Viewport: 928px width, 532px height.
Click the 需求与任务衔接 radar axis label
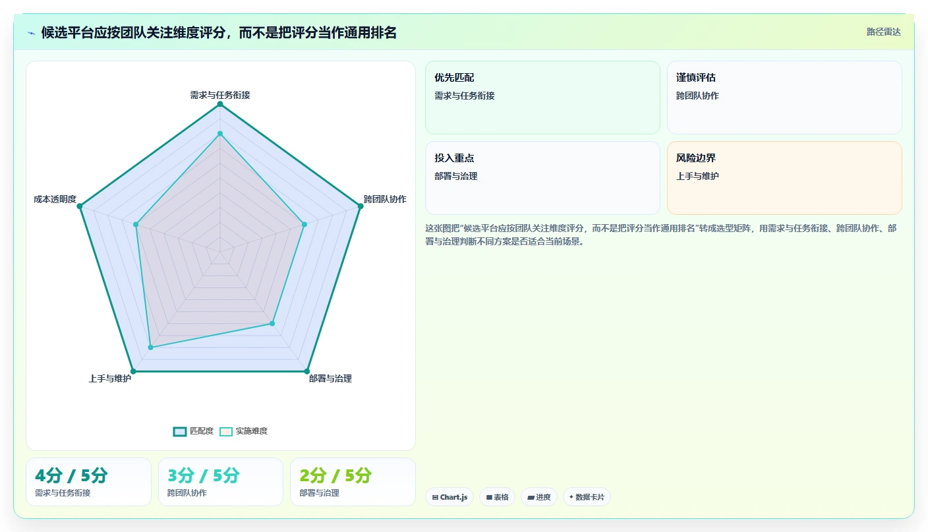click(x=220, y=95)
